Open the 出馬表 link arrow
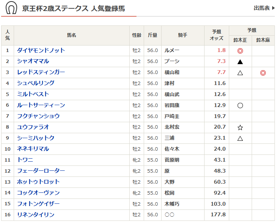This screenshot has height=222, width=276. (273, 8)
